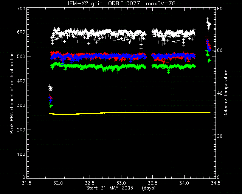Click the 600 label on the left axis
Viewport: 242px width, 194px height.
(21, 32)
